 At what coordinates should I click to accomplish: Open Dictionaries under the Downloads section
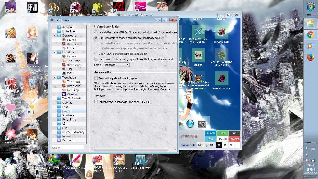pyautogui.click(x=74, y=44)
